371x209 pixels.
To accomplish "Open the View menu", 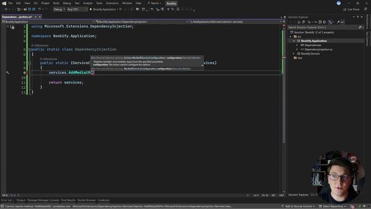I will 27,3.
